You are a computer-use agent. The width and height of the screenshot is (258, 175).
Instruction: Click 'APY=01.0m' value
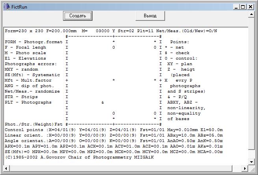pyautogui.click(x=45, y=146)
